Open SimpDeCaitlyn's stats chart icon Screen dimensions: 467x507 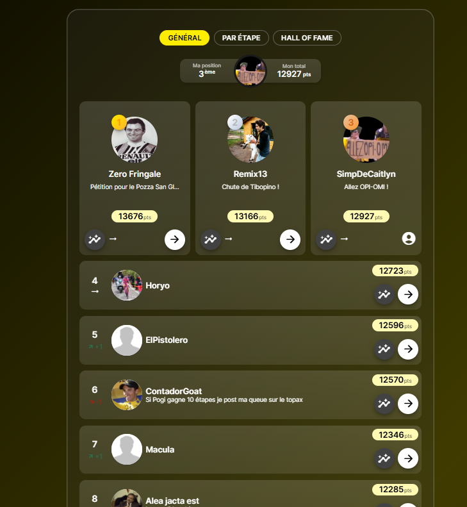[x=326, y=240]
